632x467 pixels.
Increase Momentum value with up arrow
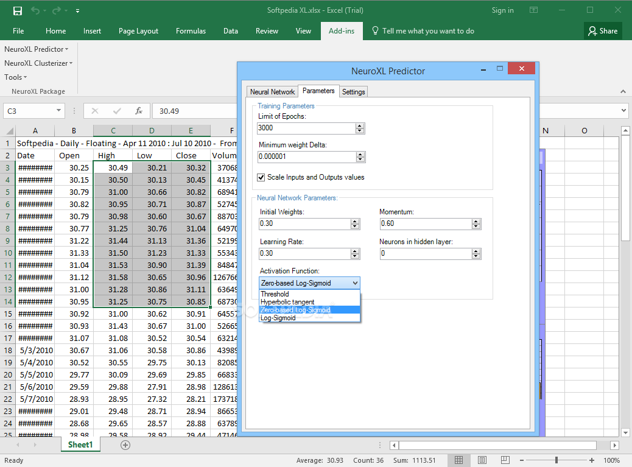tap(476, 221)
